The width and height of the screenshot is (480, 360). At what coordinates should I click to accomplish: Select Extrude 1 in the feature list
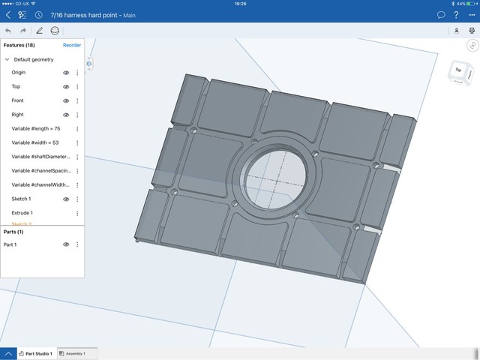pyautogui.click(x=22, y=213)
